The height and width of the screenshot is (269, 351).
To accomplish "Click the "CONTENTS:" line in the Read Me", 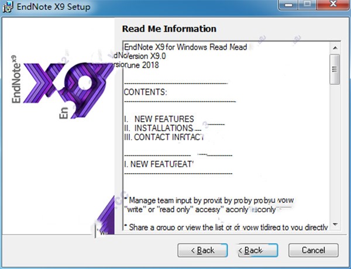I will [146, 92].
